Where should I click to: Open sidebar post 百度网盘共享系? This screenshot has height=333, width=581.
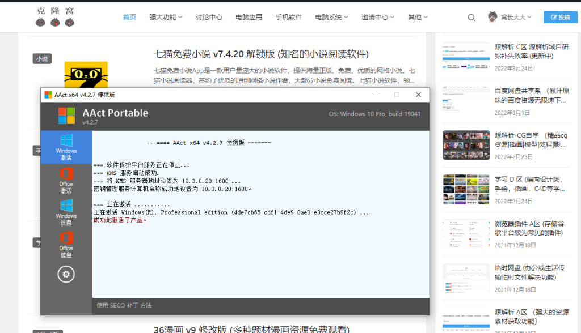[531, 96]
